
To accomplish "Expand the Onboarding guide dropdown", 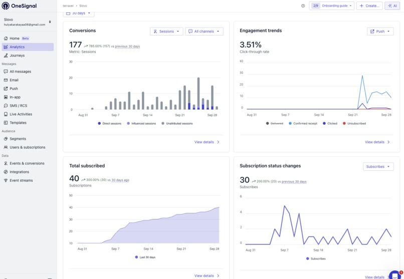I will tap(332, 6).
